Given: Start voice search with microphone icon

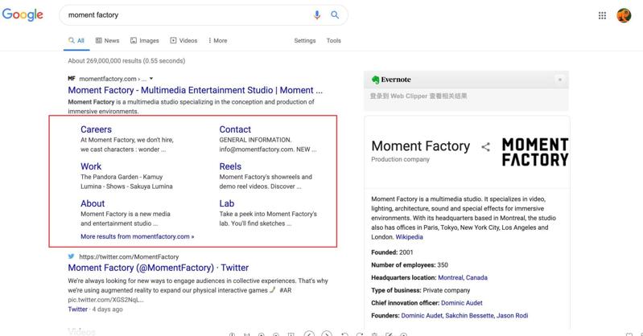Looking at the screenshot, I should point(317,15).
